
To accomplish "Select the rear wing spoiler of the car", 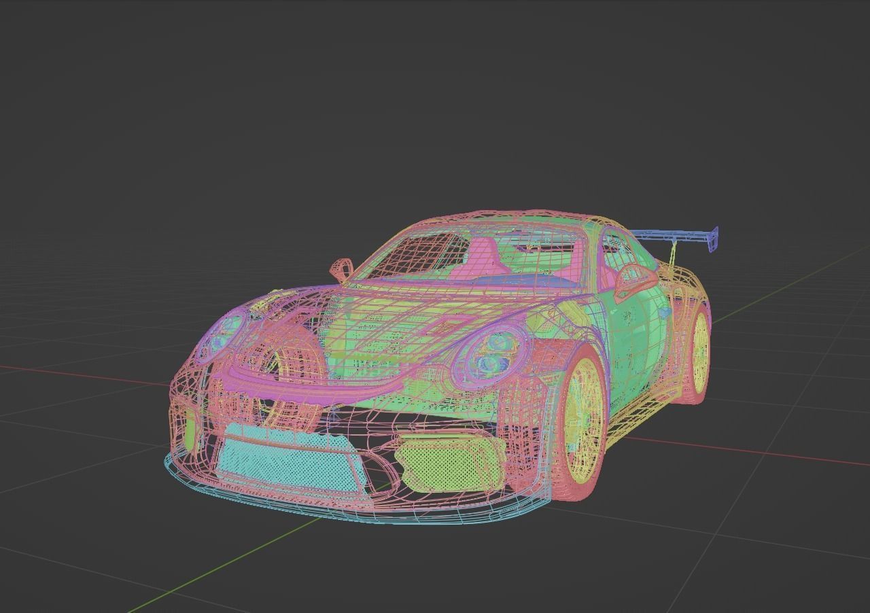I will (x=676, y=237).
